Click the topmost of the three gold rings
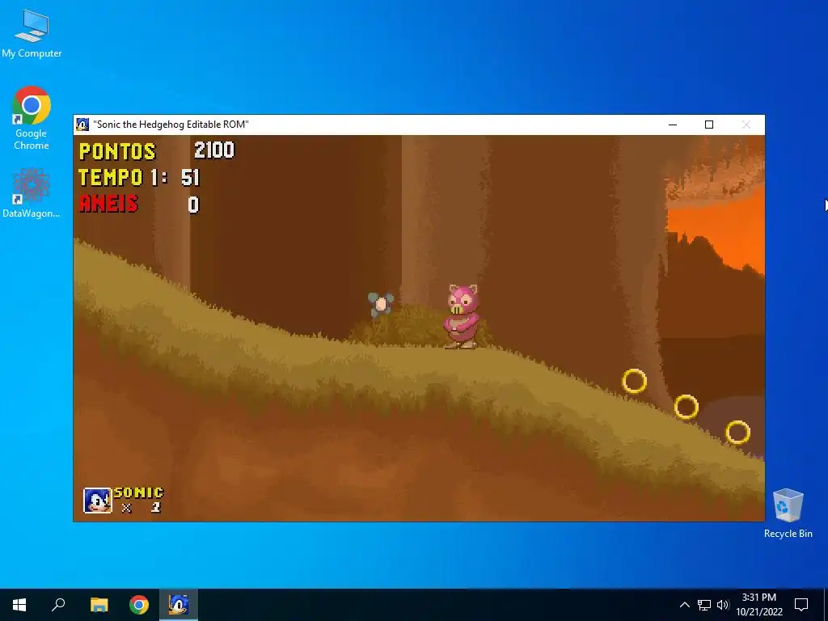 tap(634, 381)
